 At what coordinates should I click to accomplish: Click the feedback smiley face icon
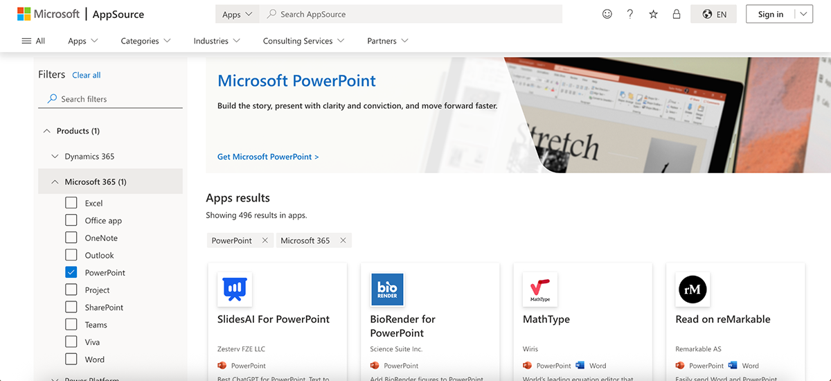point(607,14)
